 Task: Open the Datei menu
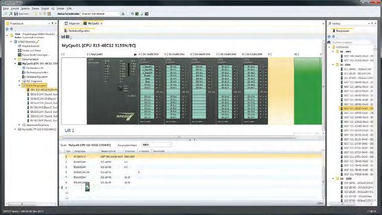pos(6,8)
